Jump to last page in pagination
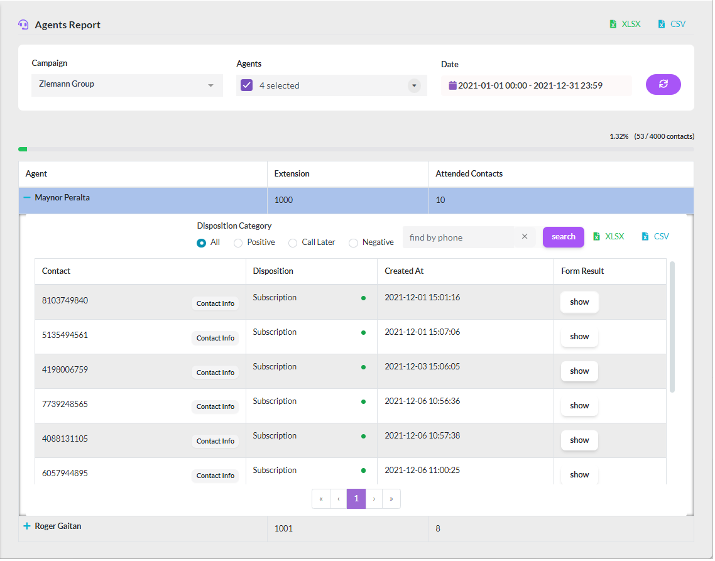The width and height of the screenshot is (715, 561). click(x=391, y=499)
